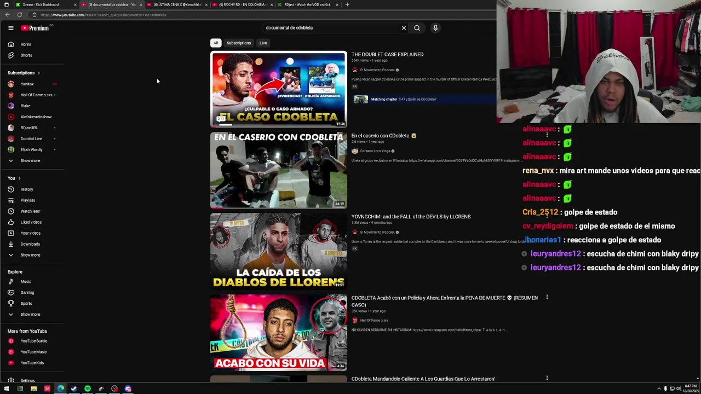This screenshot has width=701, height=394.
Task: Open YouTube Kids link
Action: pos(33,363)
